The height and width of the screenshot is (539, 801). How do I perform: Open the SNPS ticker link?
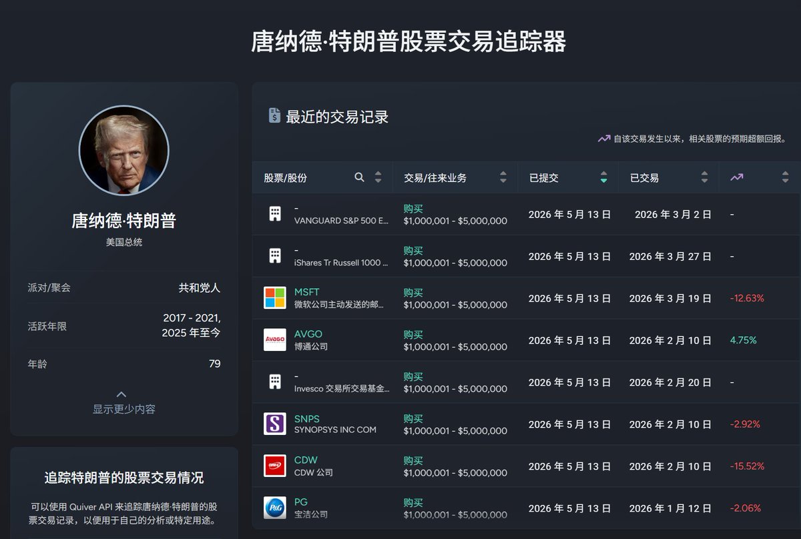(307, 418)
